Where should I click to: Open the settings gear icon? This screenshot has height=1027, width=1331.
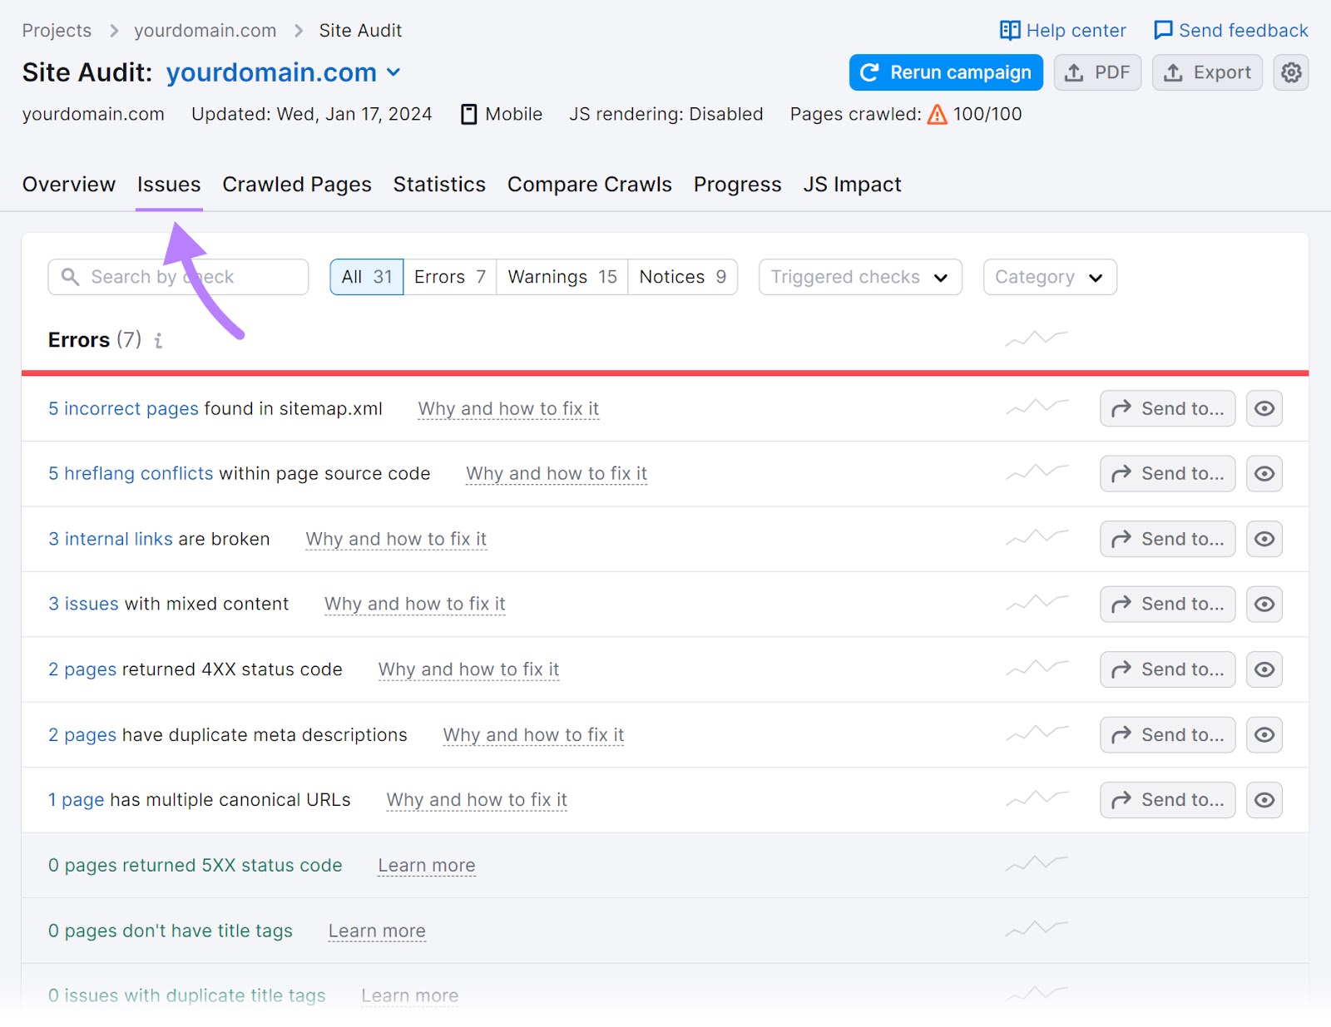tap(1291, 72)
